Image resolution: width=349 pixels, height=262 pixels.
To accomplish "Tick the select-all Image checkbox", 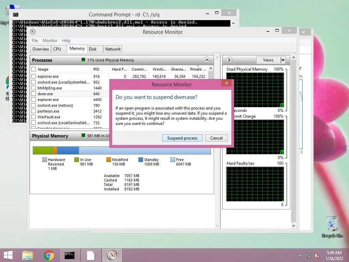I will [x=34, y=69].
